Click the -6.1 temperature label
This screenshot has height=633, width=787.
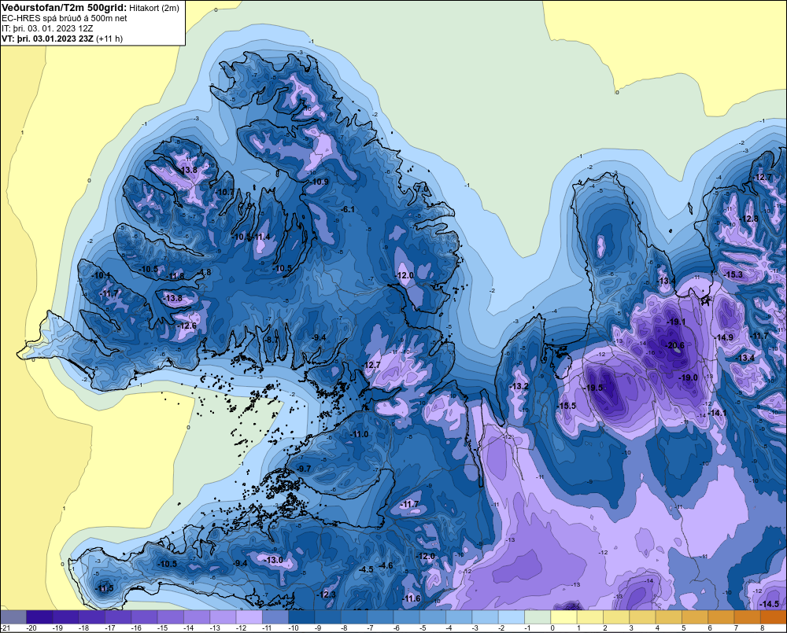pyautogui.click(x=347, y=209)
